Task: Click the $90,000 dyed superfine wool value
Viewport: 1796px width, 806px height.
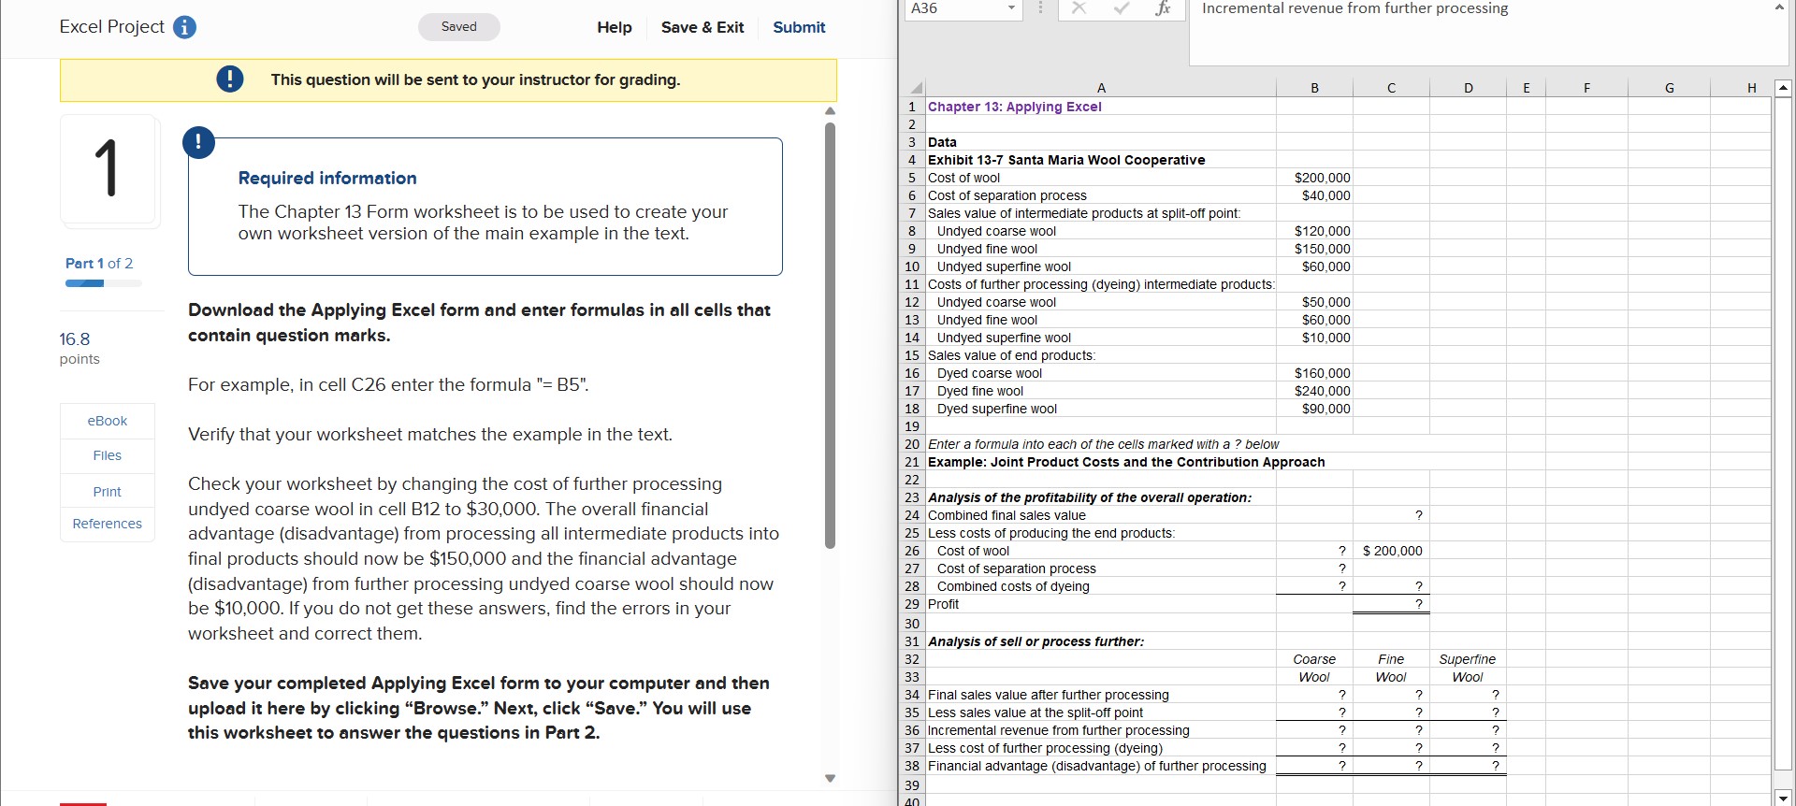Action: [x=1314, y=409]
